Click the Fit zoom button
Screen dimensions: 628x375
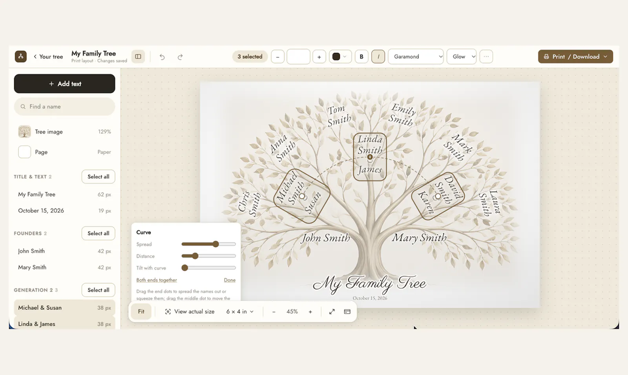click(x=141, y=312)
